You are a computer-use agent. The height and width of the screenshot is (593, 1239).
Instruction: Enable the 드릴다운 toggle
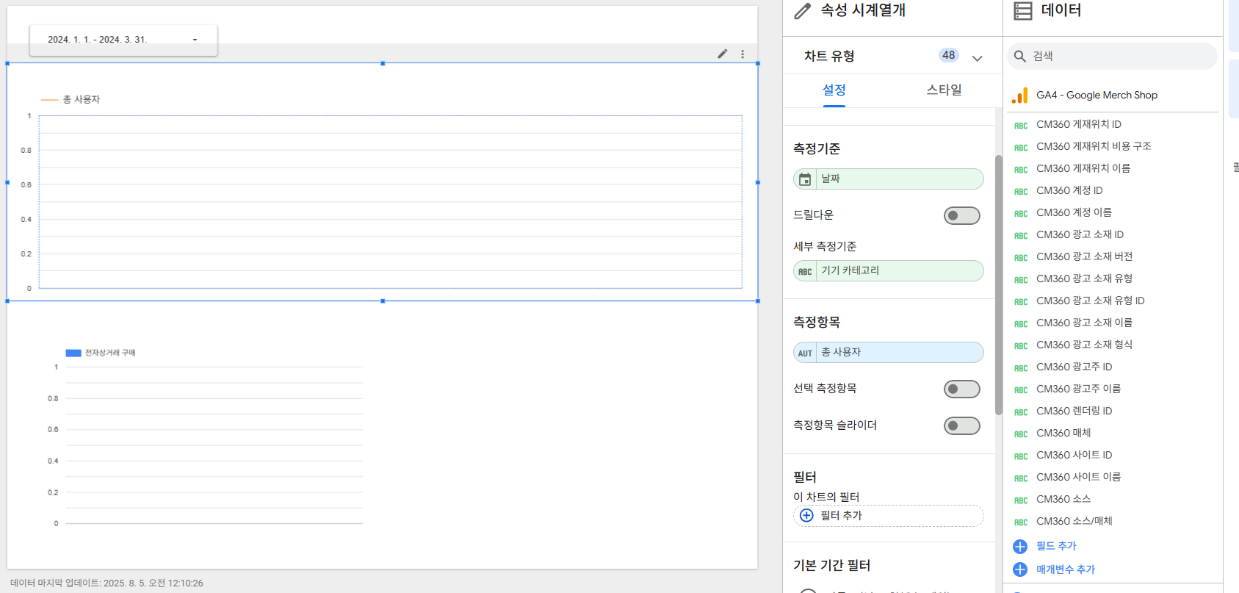(962, 215)
